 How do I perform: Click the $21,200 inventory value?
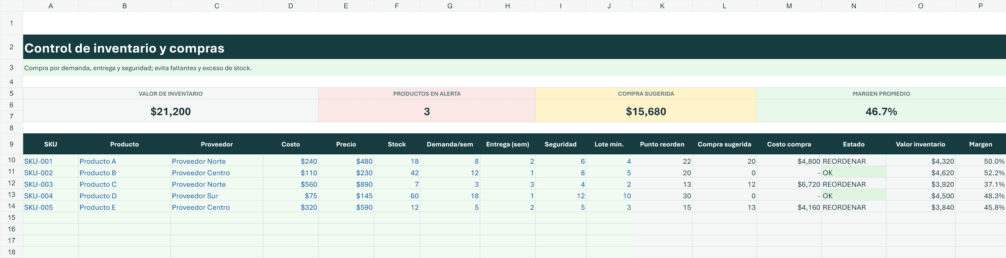pyautogui.click(x=171, y=112)
